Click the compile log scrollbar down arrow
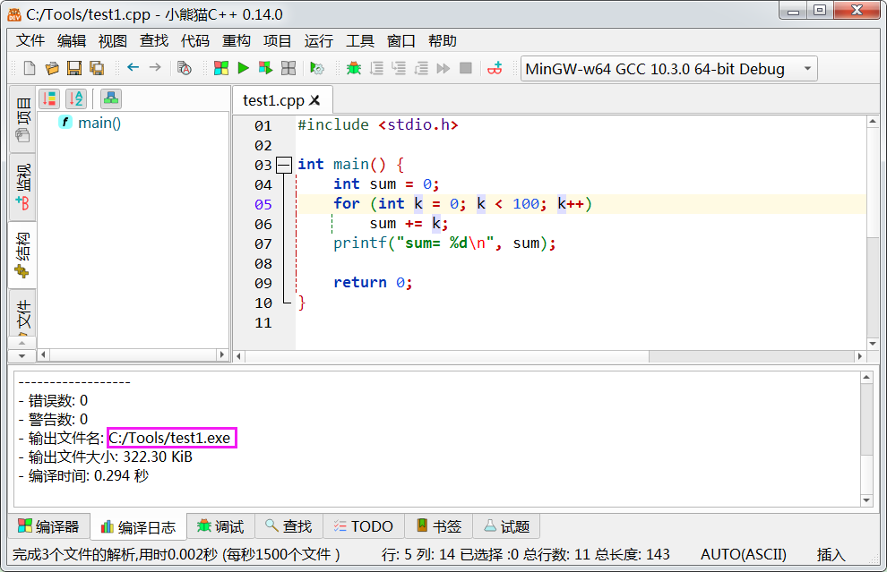Screen dimensions: 887x572 [866, 500]
